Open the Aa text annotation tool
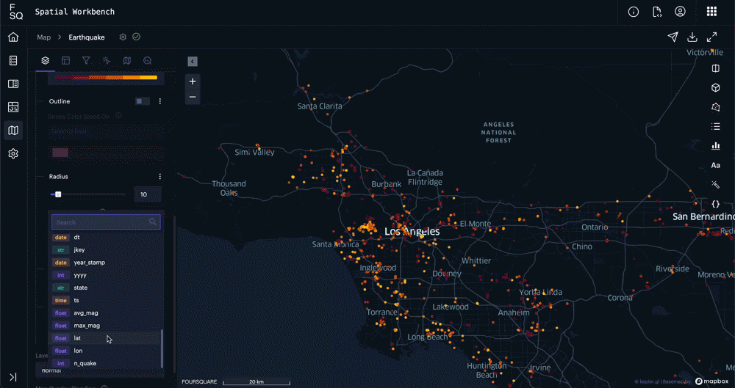This screenshot has width=735, height=388. (x=715, y=165)
